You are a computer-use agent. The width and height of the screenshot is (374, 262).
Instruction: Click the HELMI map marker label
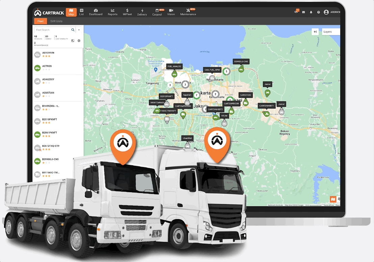tap(224, 116)
